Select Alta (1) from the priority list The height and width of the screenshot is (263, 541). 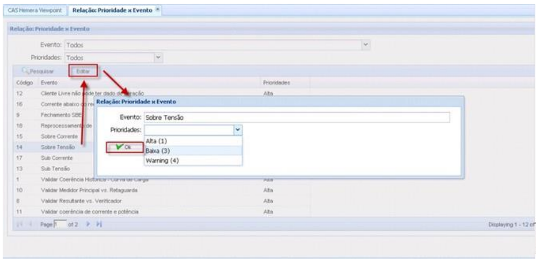157,141
